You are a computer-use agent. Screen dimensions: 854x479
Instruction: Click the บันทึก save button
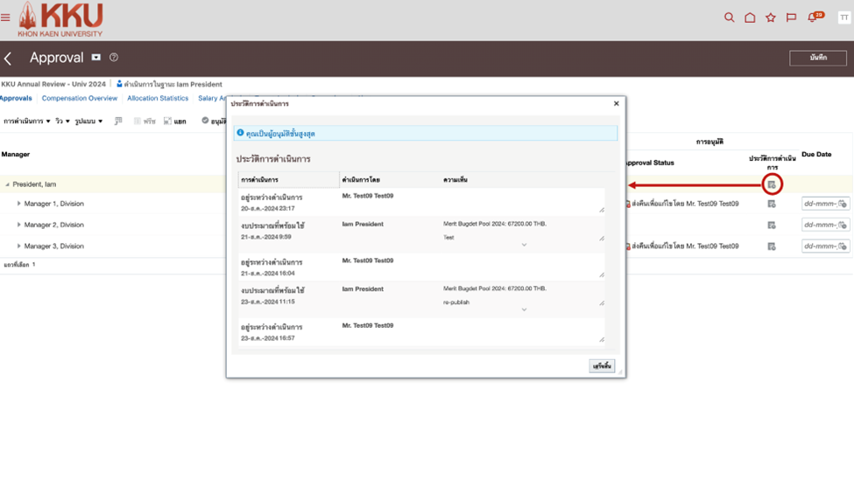pos(817,58)
